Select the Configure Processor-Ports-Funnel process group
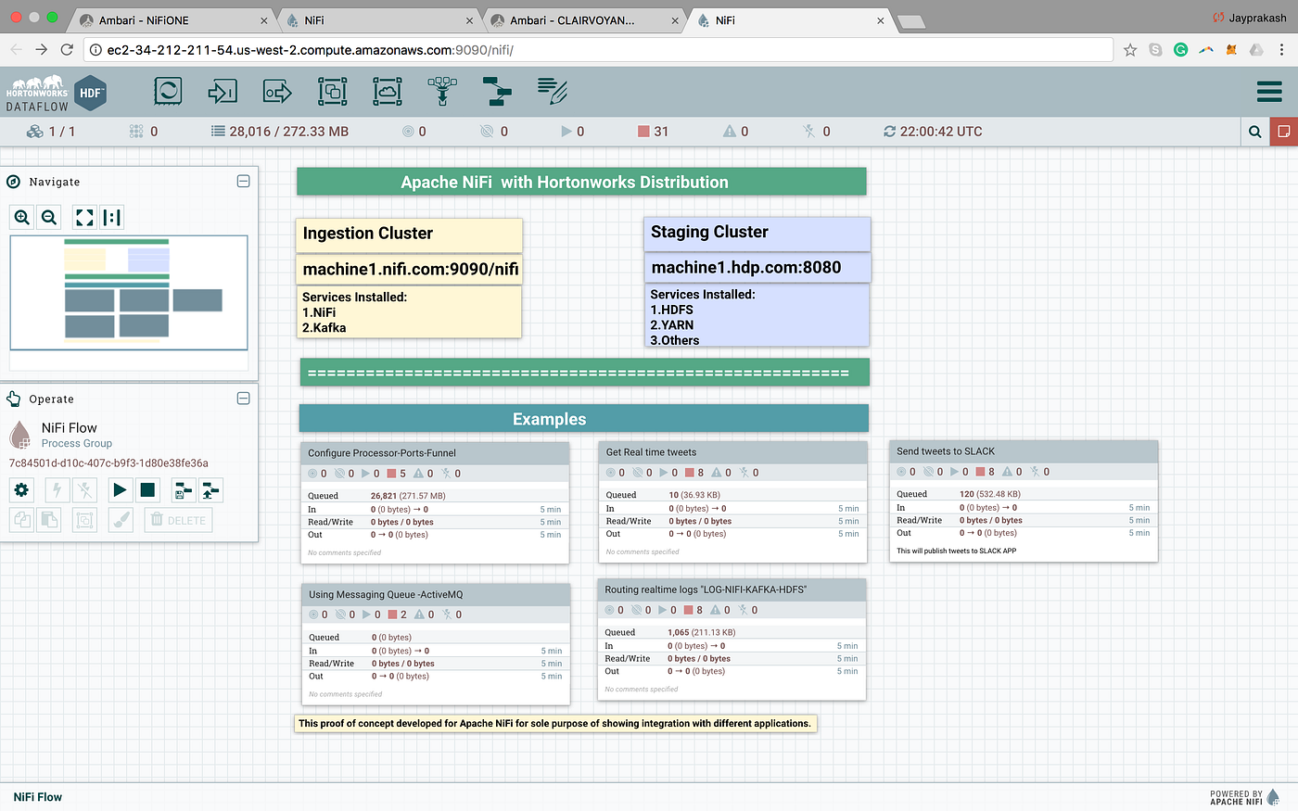The image size is (1298, 811). (435, 502)
